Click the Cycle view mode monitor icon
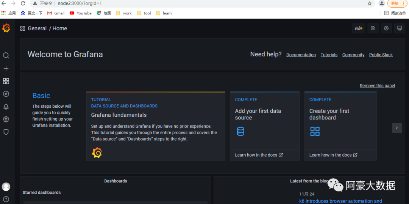 click(400, 28)
